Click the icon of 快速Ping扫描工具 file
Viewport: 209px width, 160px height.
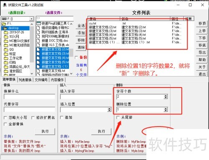(38, 23)
